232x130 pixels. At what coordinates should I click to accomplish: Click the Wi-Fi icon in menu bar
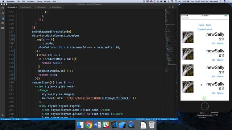coord(172,1)
